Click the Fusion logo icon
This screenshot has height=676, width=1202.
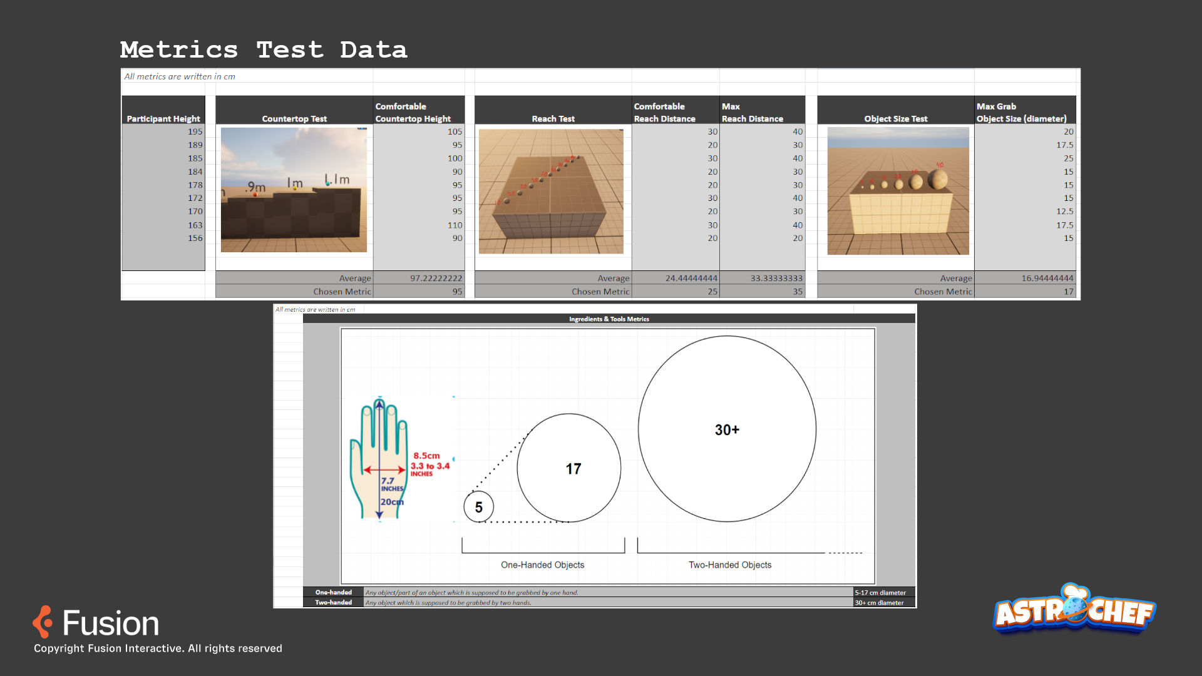(43, 622)
